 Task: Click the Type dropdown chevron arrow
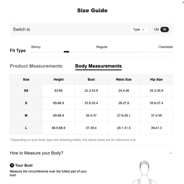tap(143, 29)
